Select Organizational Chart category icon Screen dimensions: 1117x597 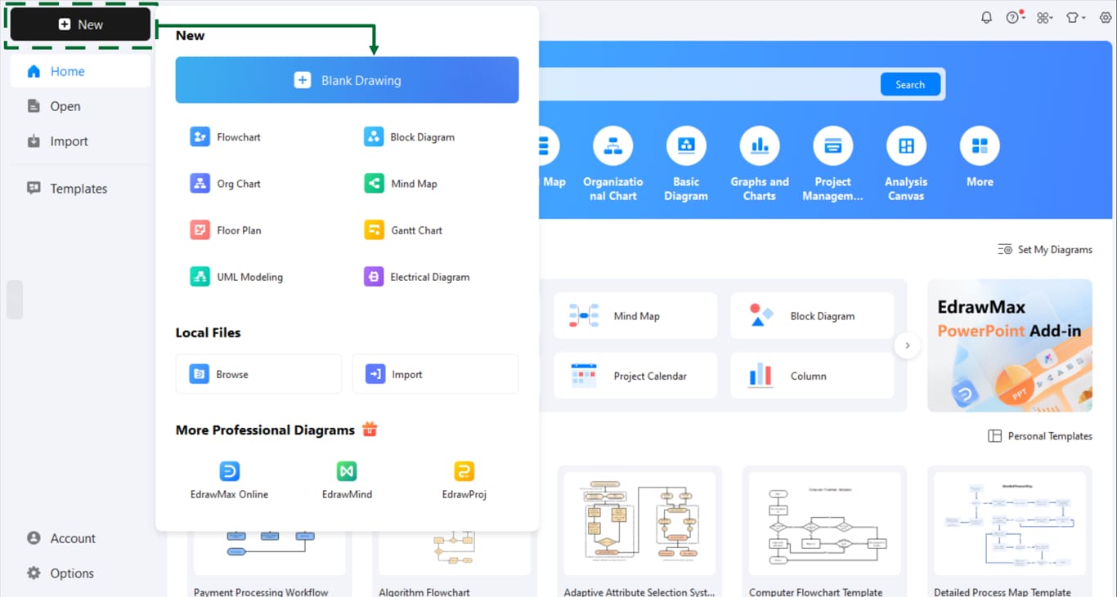click(x=612, y=147)
